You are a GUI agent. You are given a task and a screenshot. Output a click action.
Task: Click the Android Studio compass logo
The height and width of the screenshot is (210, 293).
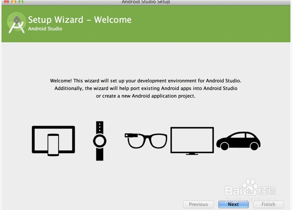coord(17,23)
